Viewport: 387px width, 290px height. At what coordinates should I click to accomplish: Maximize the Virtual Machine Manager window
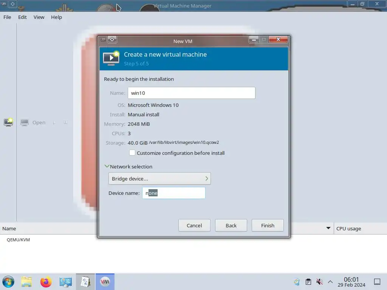coord(362,4)
